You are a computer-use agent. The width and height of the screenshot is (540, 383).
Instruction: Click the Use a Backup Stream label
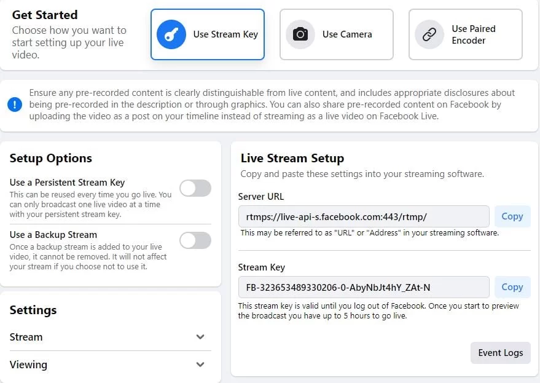click(53, 235)
